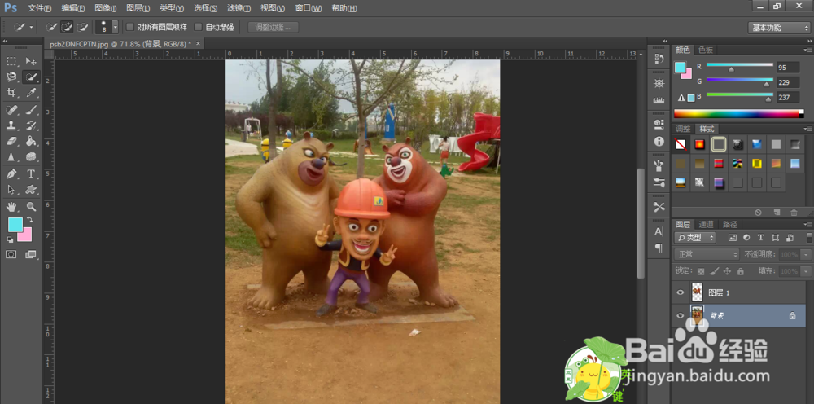Select the Move tool
The image size is (814, 404).
click(x=31, y=61)
